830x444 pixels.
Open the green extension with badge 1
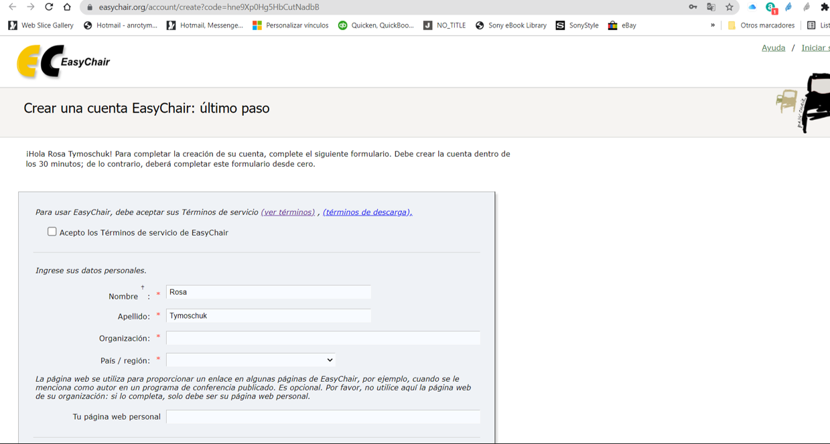[771, 8]
